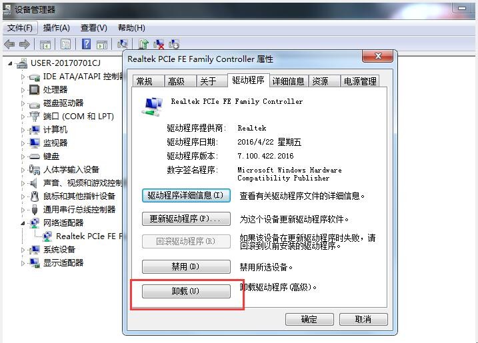Click the uninstall device red-X toolbar icon

[x=159, y=45]
